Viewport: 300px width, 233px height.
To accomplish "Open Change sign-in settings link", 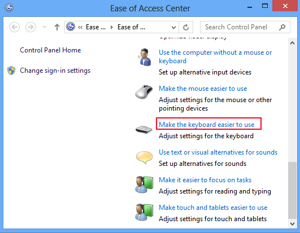I will [55, 71].
